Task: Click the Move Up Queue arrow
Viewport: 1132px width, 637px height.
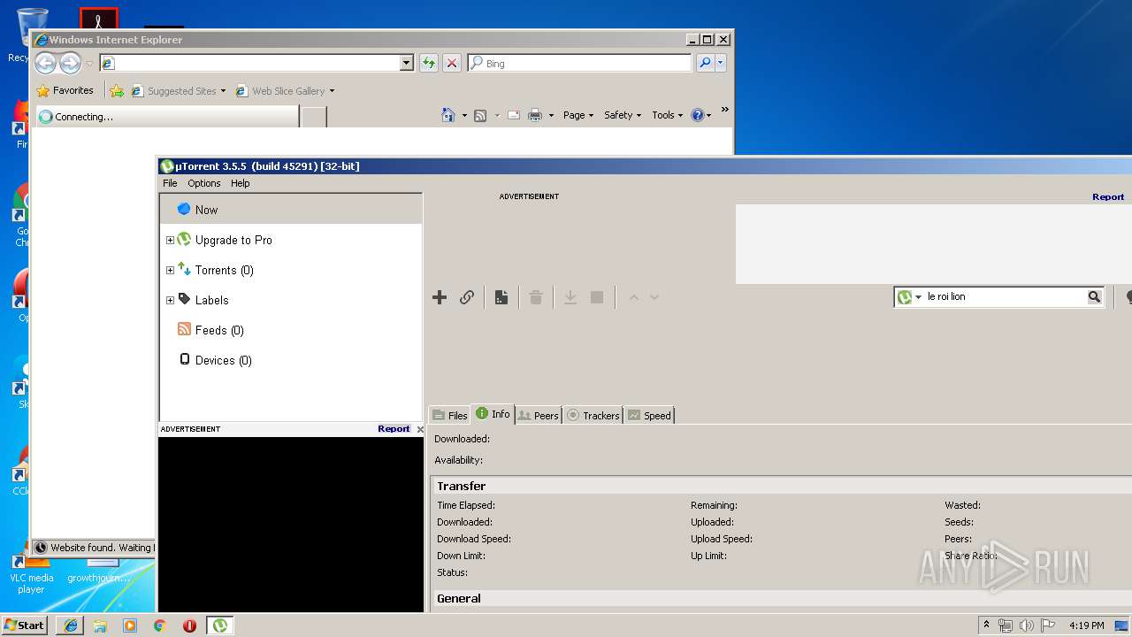Action: 633,297
